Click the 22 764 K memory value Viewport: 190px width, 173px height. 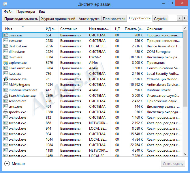tap(137, 145)
